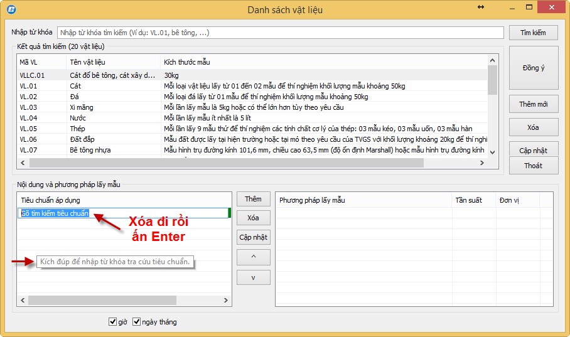Toggle the "ngày tháng" checkbox
The image size is (570, 337).
coord(137,322)
